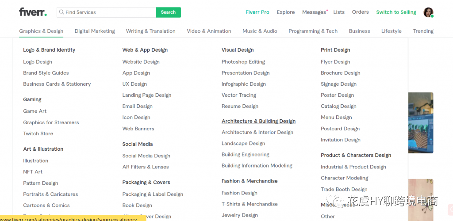Select Website Design under Web & App Design
This screenshot has height=221, width=453.
(141, 62)
